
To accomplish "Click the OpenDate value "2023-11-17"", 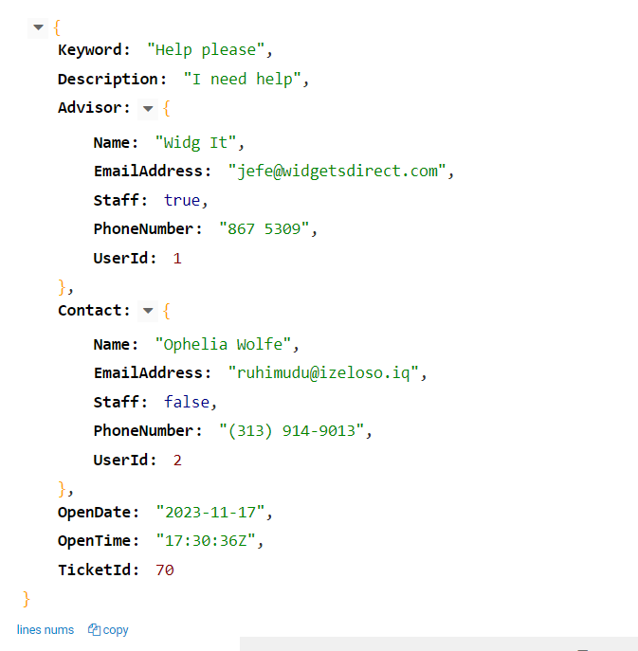I will (x=214, y=513).
